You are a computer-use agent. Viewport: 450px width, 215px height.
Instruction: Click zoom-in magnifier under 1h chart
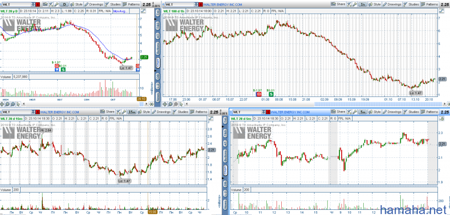[171, 104]
